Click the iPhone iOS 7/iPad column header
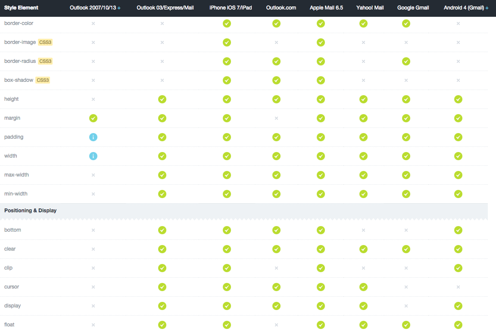This screenshot has height=332, width=496. 231,8
